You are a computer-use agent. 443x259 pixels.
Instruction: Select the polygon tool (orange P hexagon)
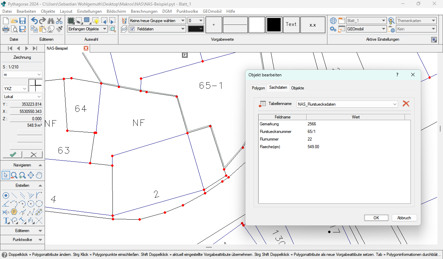pyautogui.click(x=14, y=212)
